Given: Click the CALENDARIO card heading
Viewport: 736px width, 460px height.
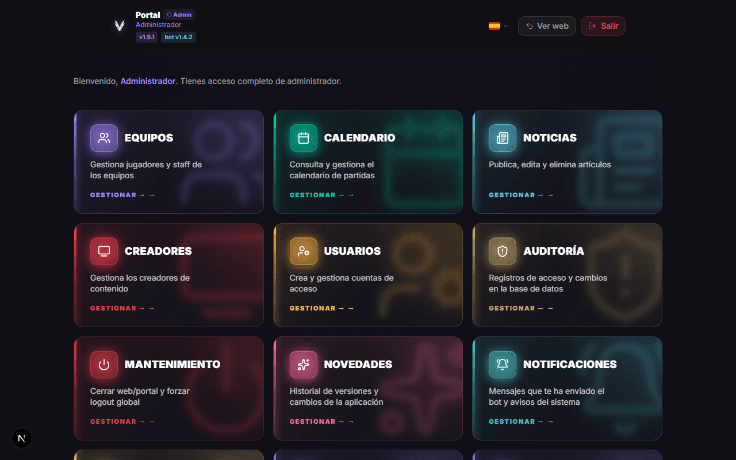Looking at the screenshot, I should pyautogui.click(x=359, y=138).
